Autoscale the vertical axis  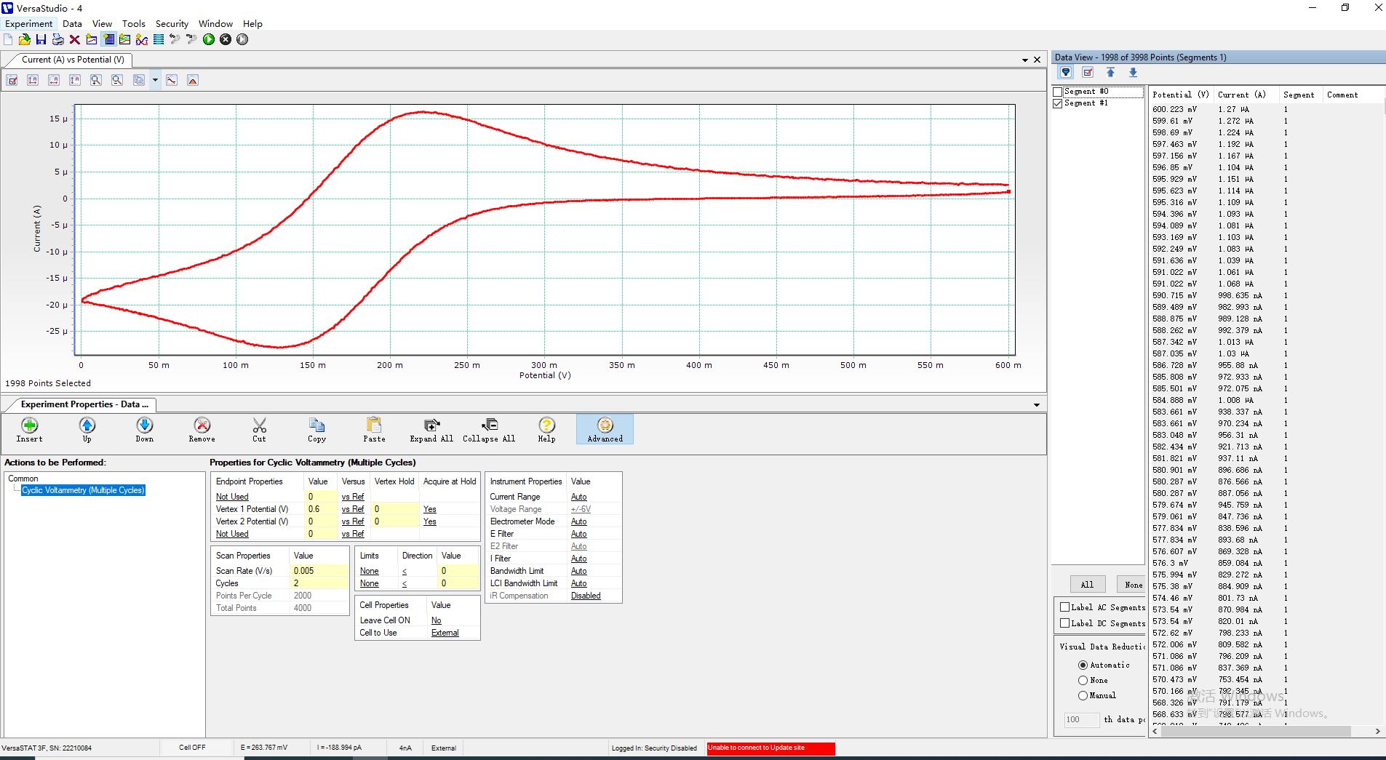(75, 80)
